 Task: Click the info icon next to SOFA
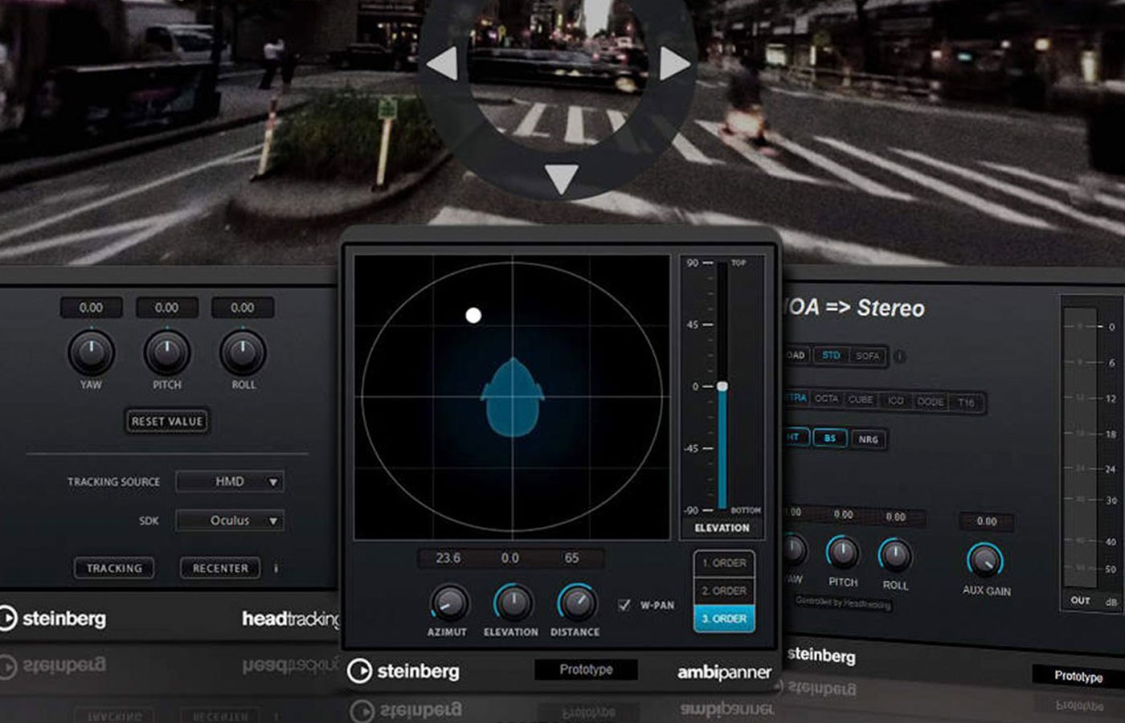pyautogui.click(x=900, y=356)
